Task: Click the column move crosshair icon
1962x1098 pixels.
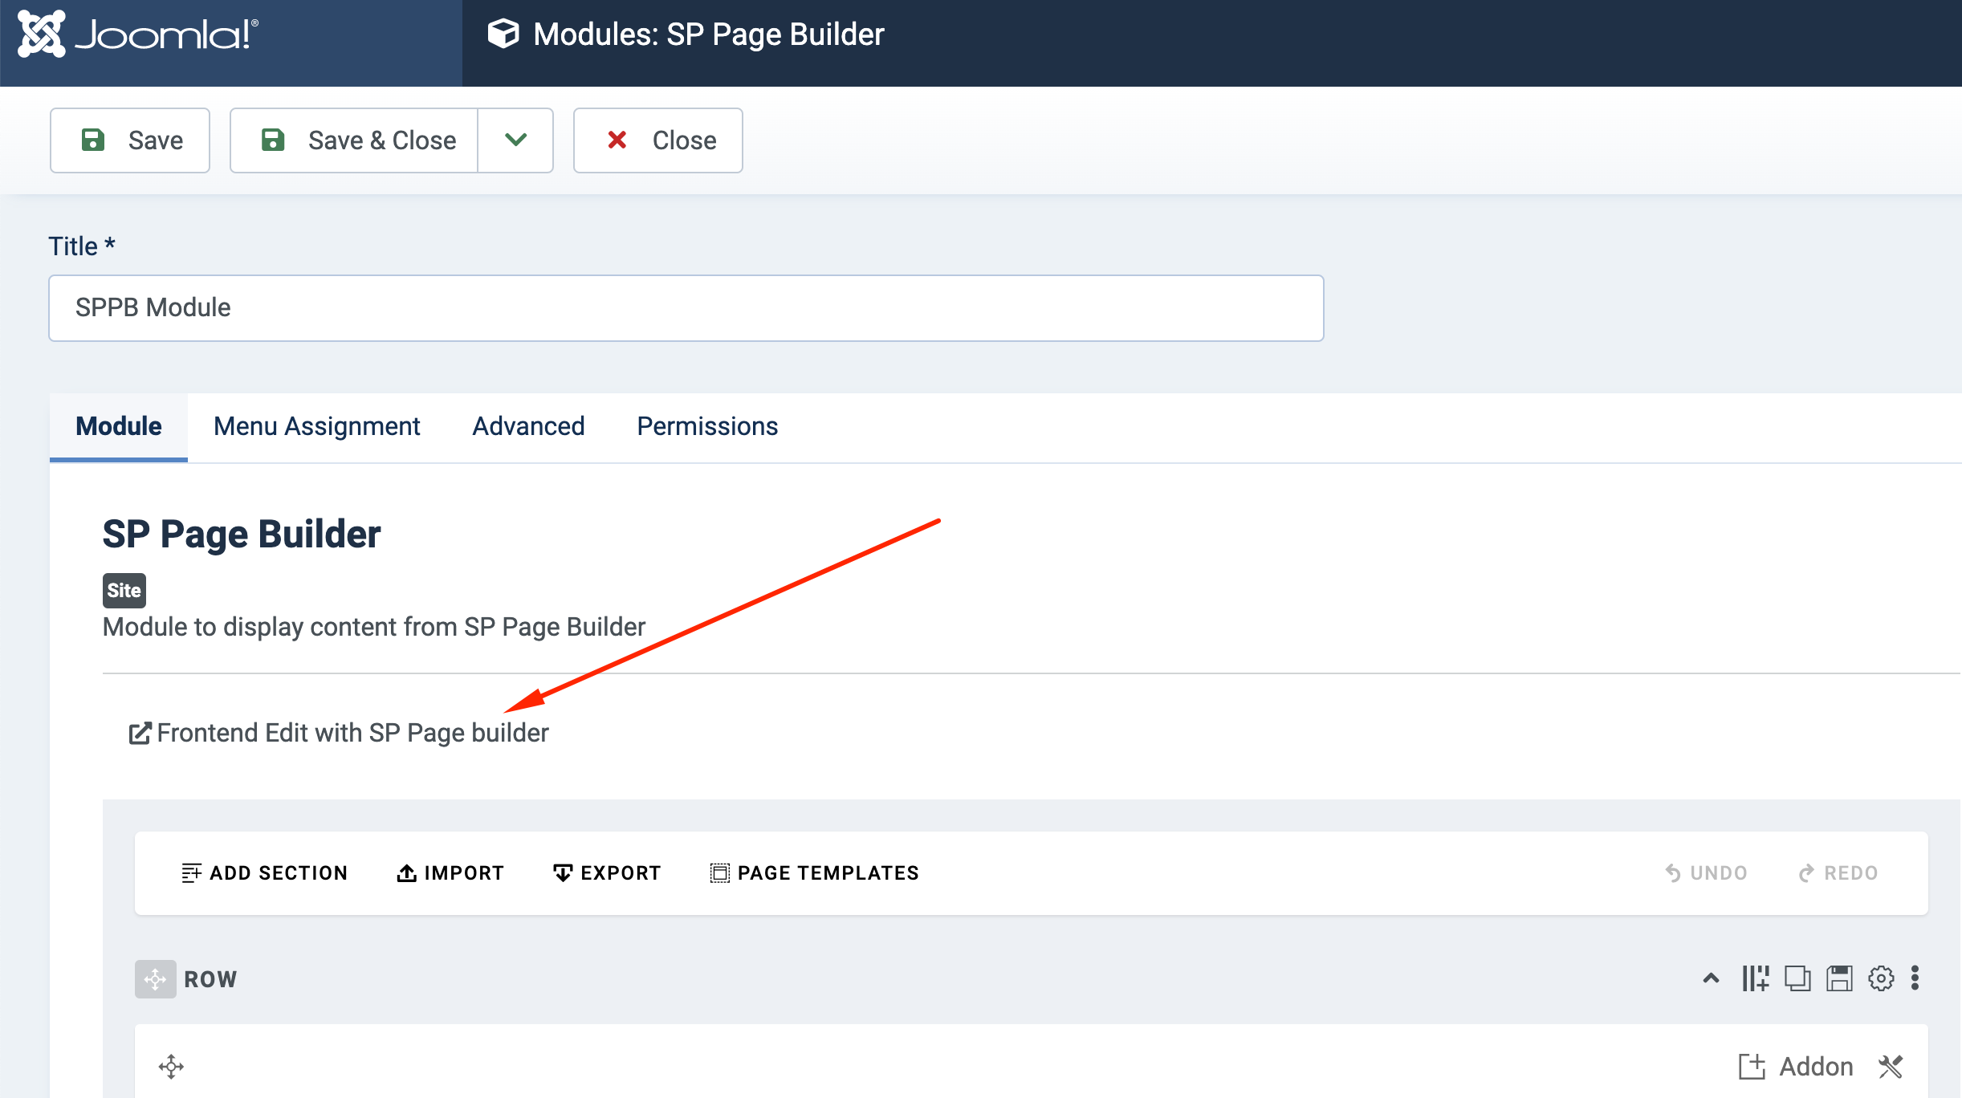Action: coord(171,1067)
